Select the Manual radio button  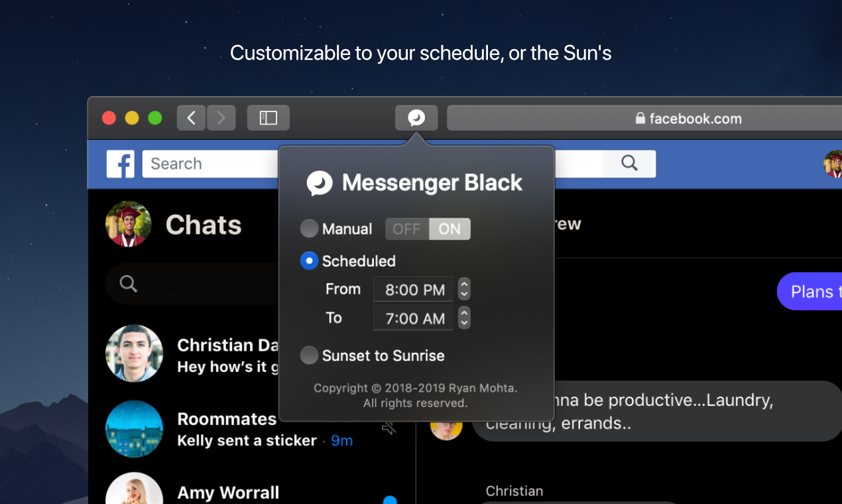click(x=309, y=229)
